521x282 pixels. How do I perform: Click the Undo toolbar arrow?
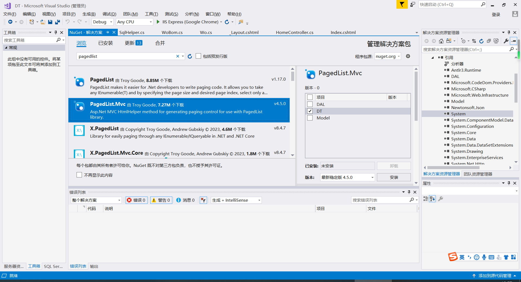click(68, 22)
